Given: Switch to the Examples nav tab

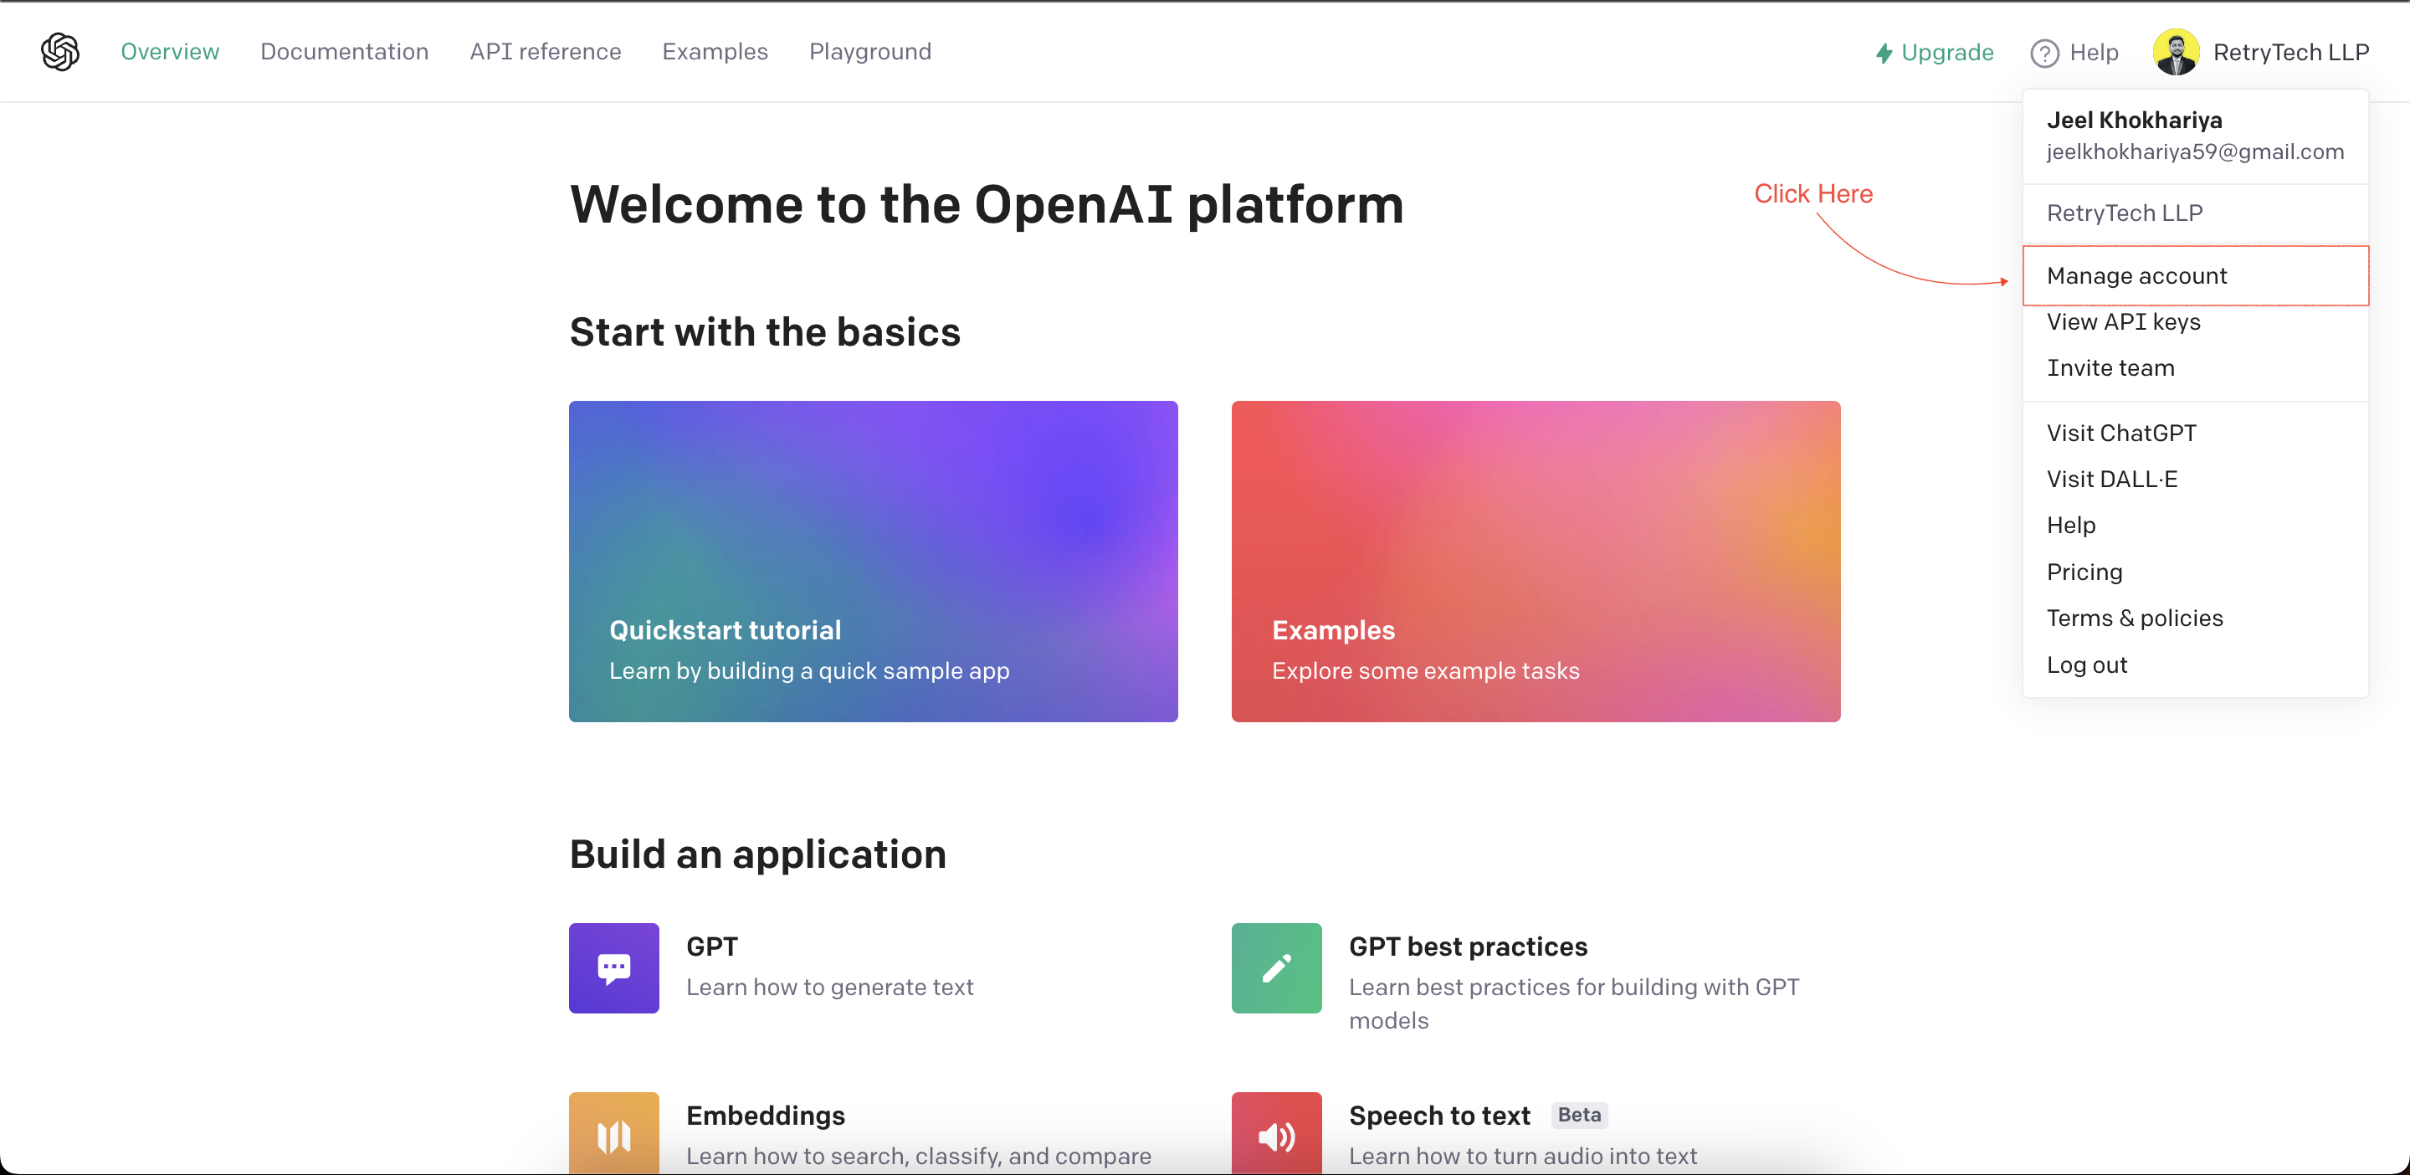Looking at the screenshot, I should [x=715, y=51].
